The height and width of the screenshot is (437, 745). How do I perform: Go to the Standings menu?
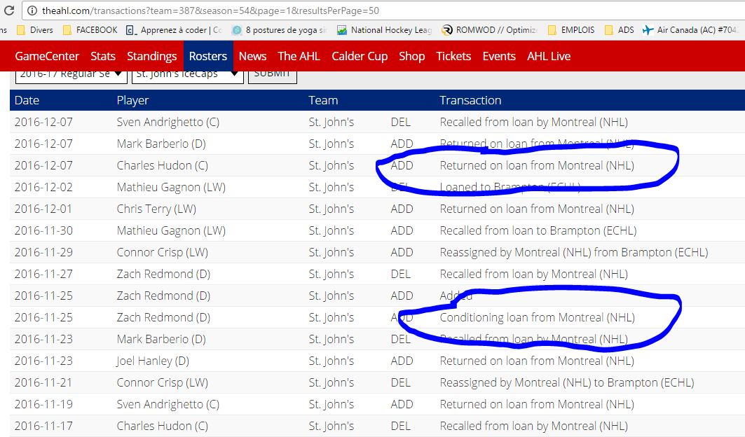click(151, 56)
